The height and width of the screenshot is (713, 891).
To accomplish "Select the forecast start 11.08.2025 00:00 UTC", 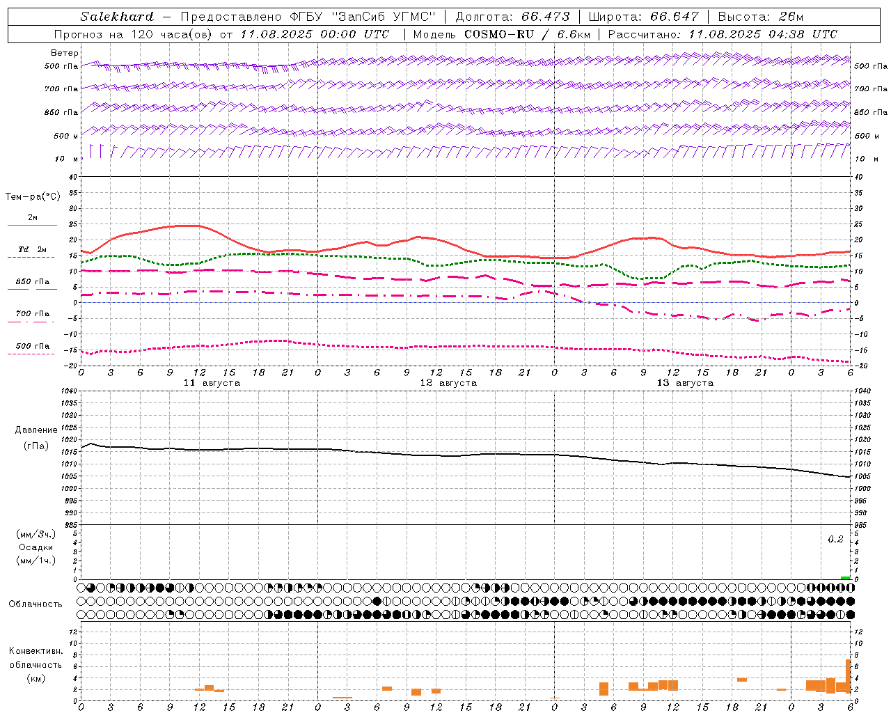I will click(x=315, y=34).
